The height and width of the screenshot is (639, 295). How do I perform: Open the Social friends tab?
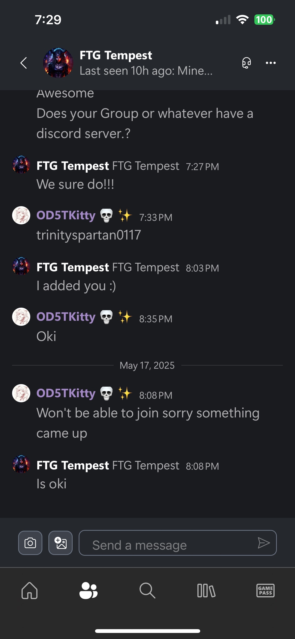click(x=88, y=591)
